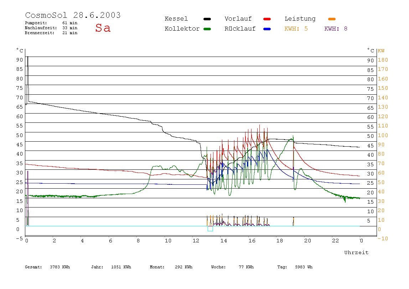The height and width of the screenshot is (289, 409).
Task: Click the '100' mark on KW axis
Action: click(383, 135)
